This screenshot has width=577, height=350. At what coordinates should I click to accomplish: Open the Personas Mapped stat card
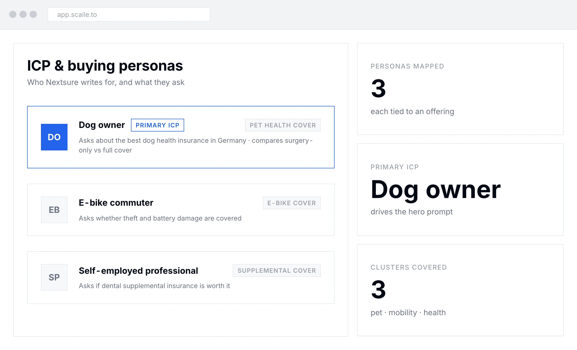460,89
